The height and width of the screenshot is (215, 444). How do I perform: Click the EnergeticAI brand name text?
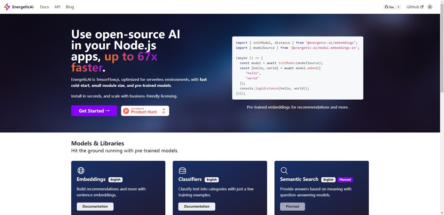[23, 7]
